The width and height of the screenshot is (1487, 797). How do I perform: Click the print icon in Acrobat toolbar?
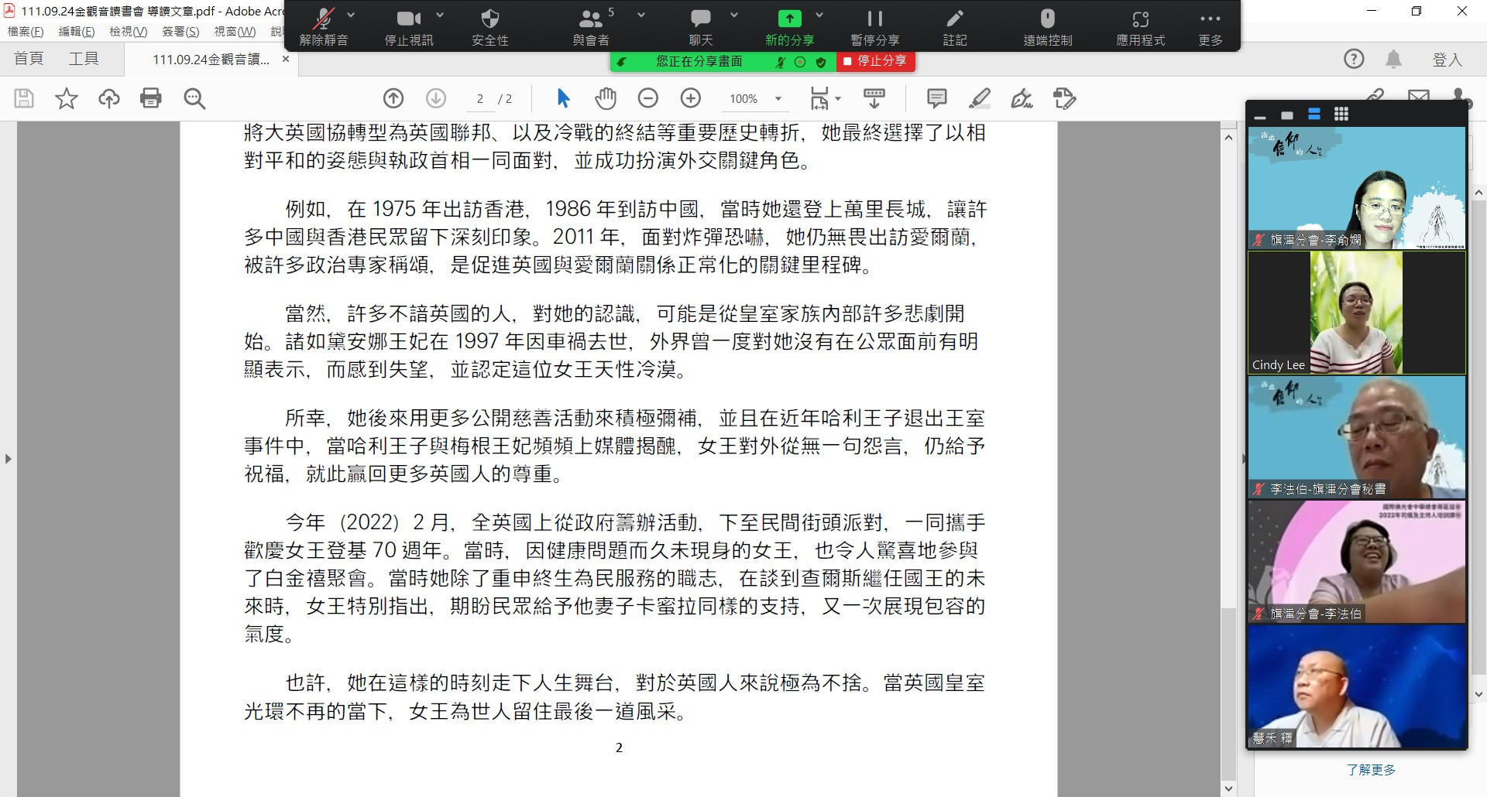[x=151, y=98]
